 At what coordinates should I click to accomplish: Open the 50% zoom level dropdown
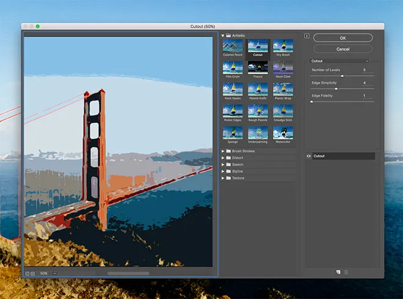click(54, 273)
